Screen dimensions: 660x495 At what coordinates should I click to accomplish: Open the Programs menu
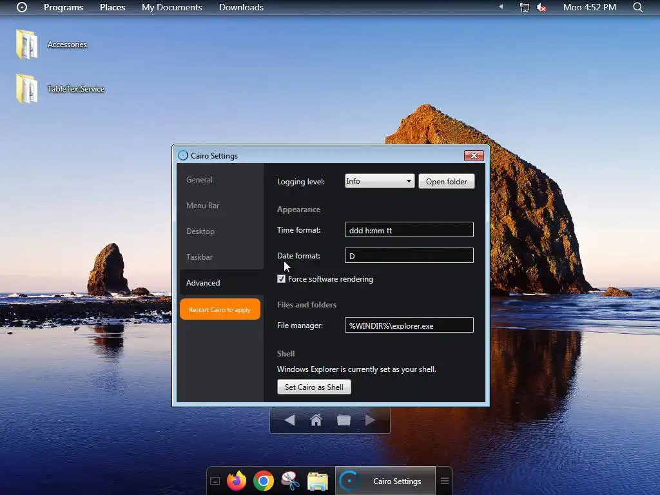(x=64, y=7)
